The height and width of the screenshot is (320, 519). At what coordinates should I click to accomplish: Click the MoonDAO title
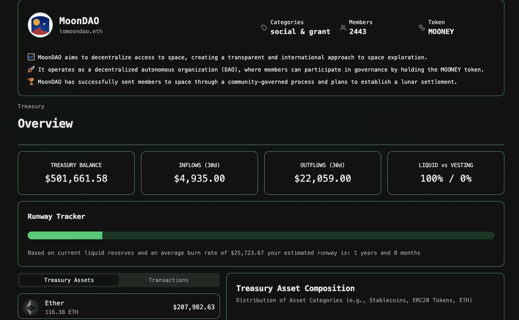[x=79, y=21]
